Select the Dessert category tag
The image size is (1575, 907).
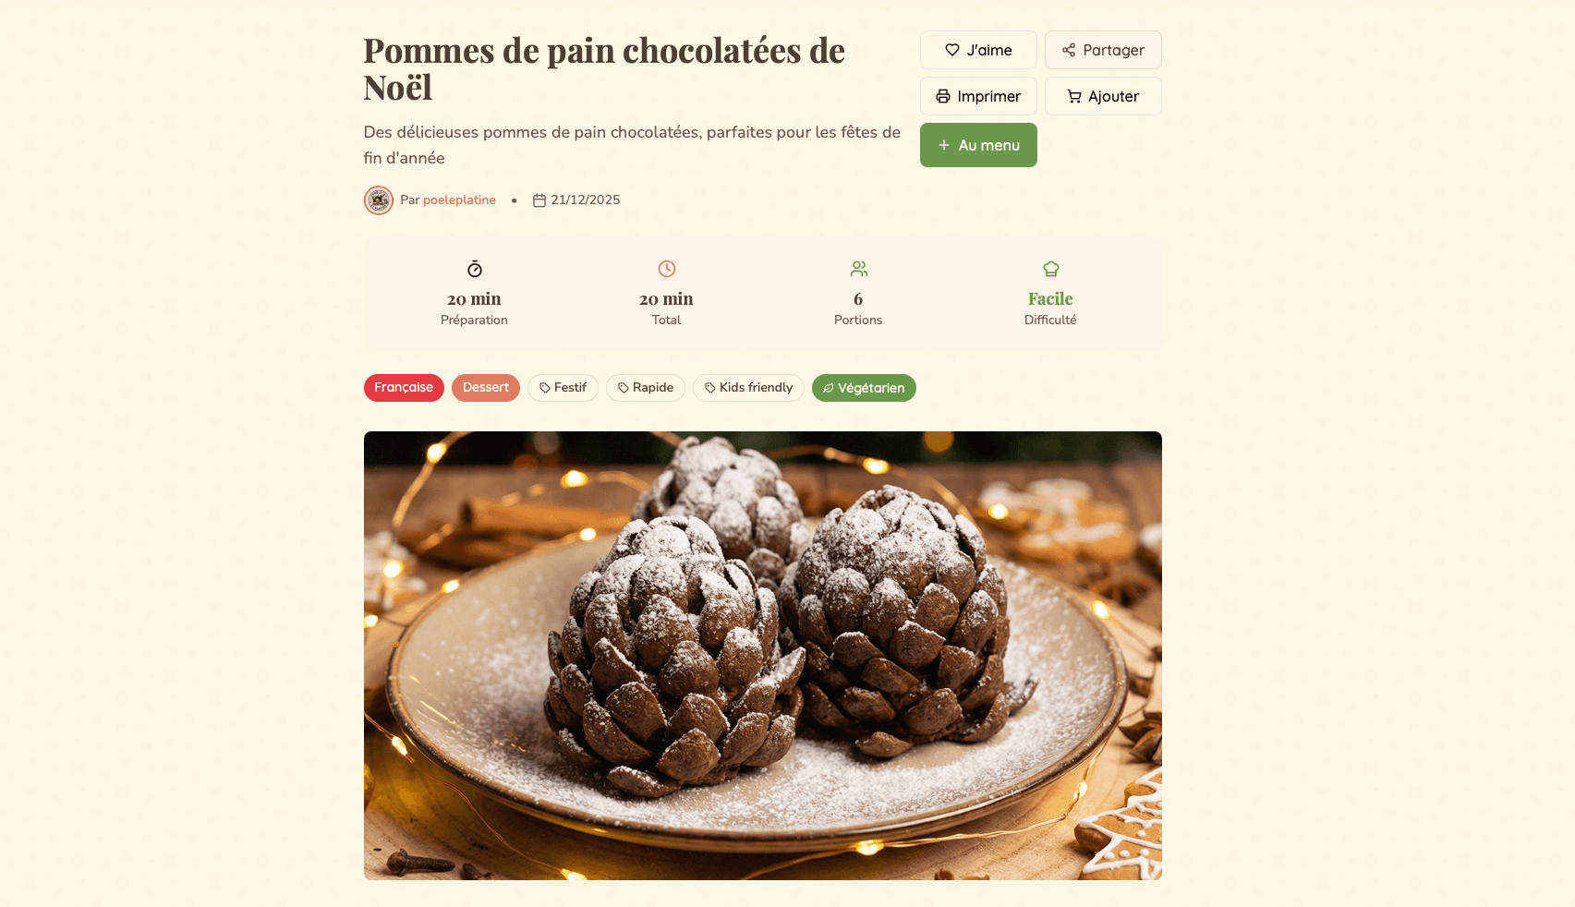pyautogui.click(x=486, y=388)
